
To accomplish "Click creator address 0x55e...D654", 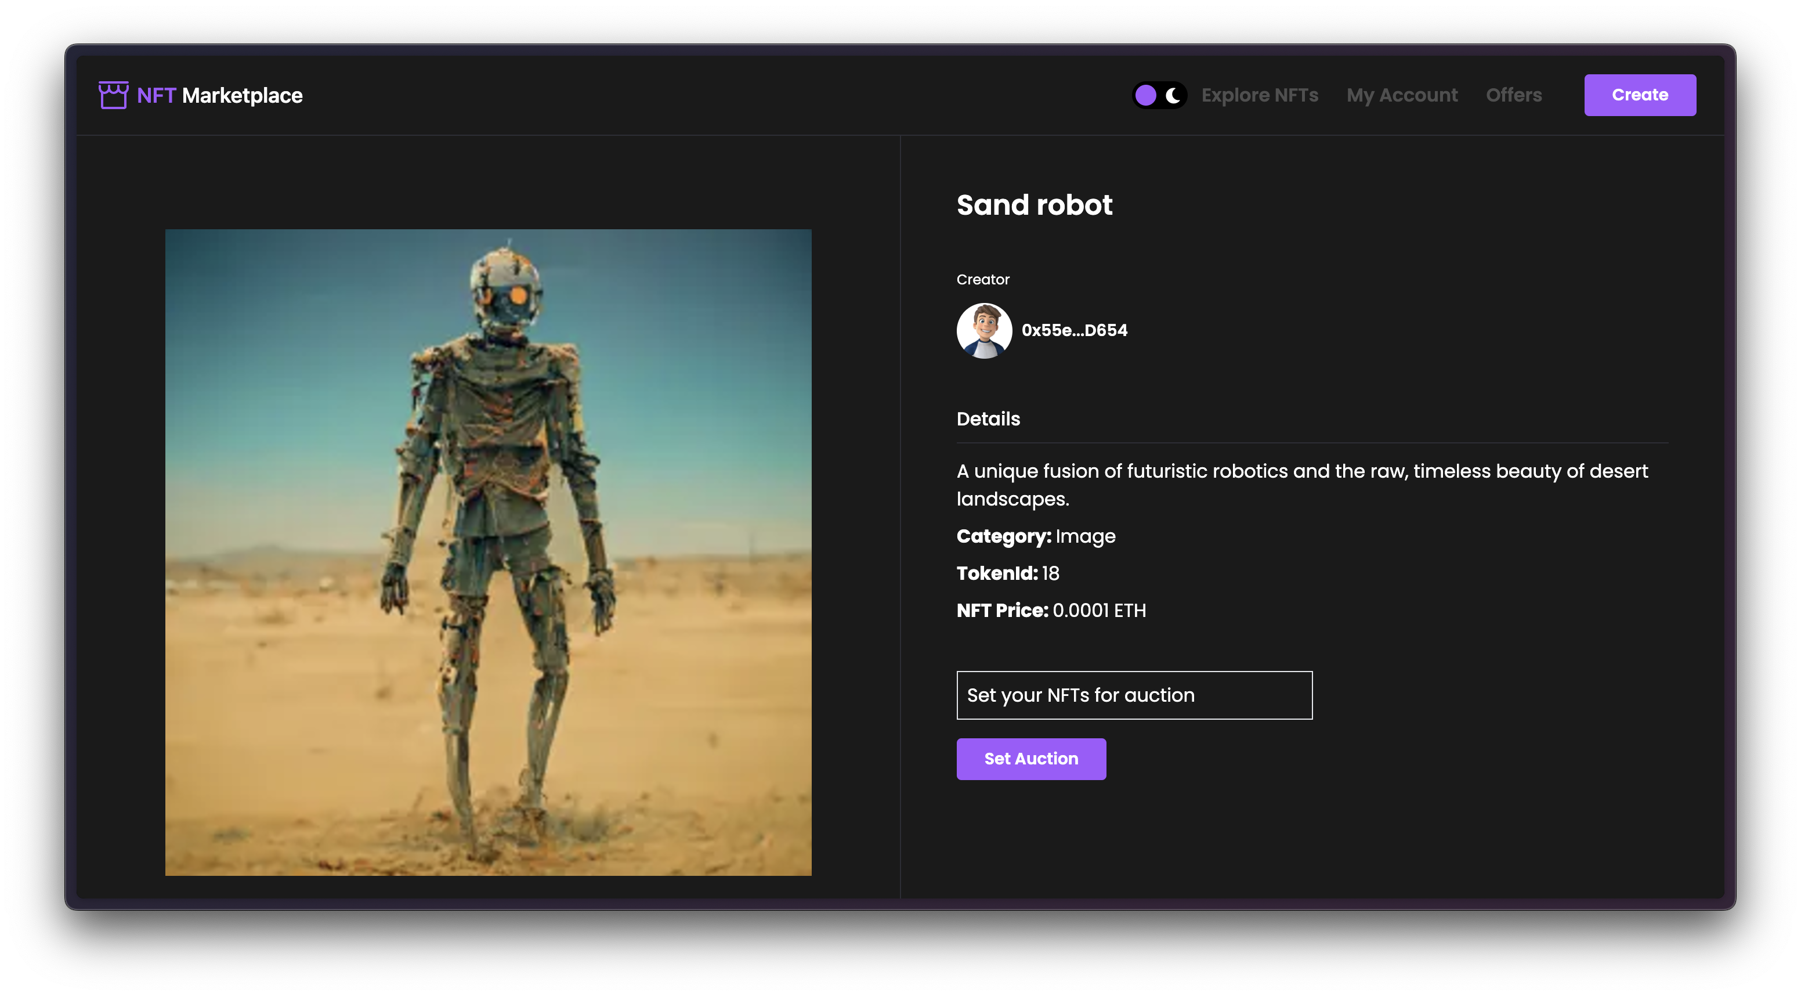I will pos(1074,330).
